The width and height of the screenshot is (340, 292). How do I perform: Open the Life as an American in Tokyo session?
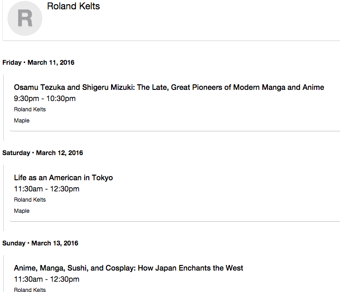point(63,178)
